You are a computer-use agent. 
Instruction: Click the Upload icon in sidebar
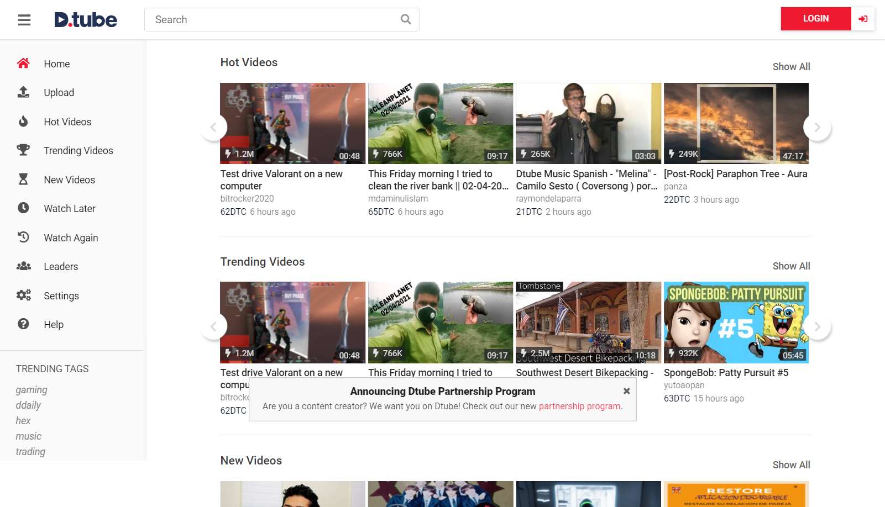click(x=23, y=92)
